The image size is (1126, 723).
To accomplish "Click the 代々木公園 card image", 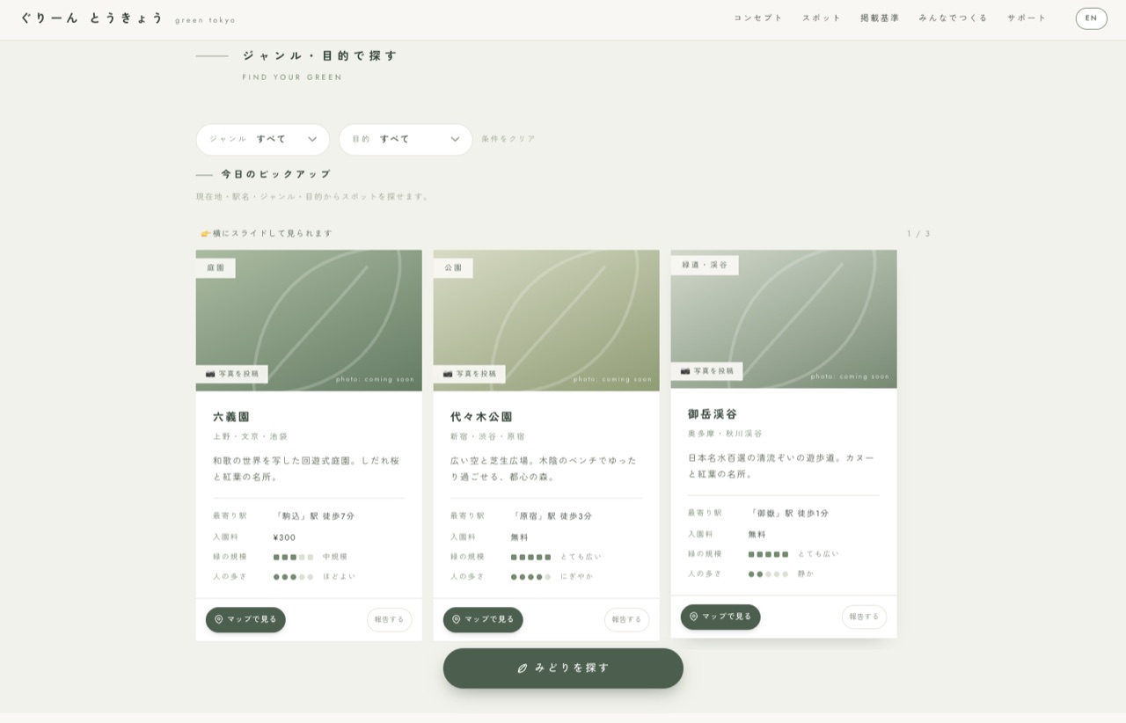I will click(546, 320).
